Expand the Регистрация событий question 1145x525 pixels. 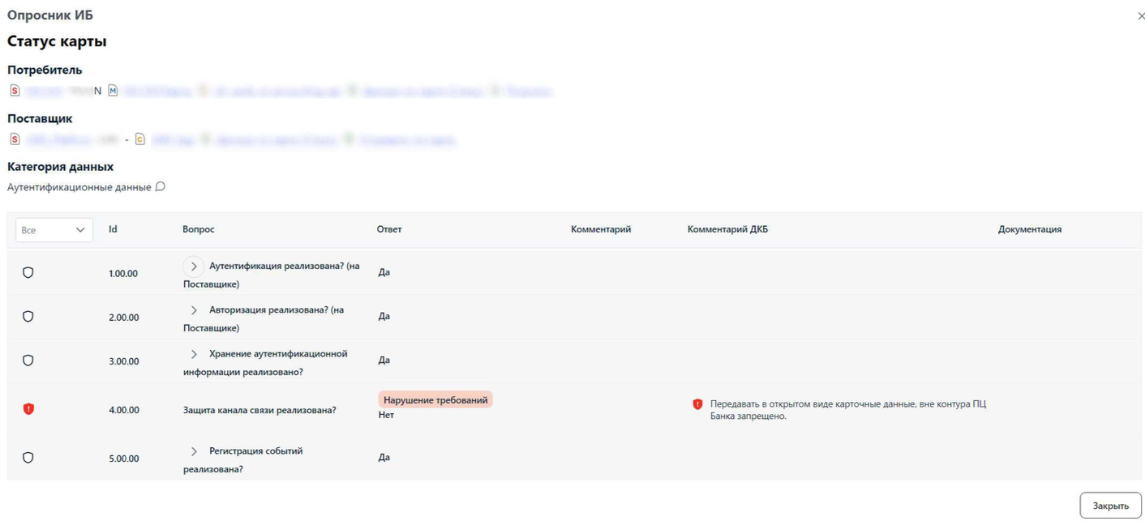[x=194, y=451]
